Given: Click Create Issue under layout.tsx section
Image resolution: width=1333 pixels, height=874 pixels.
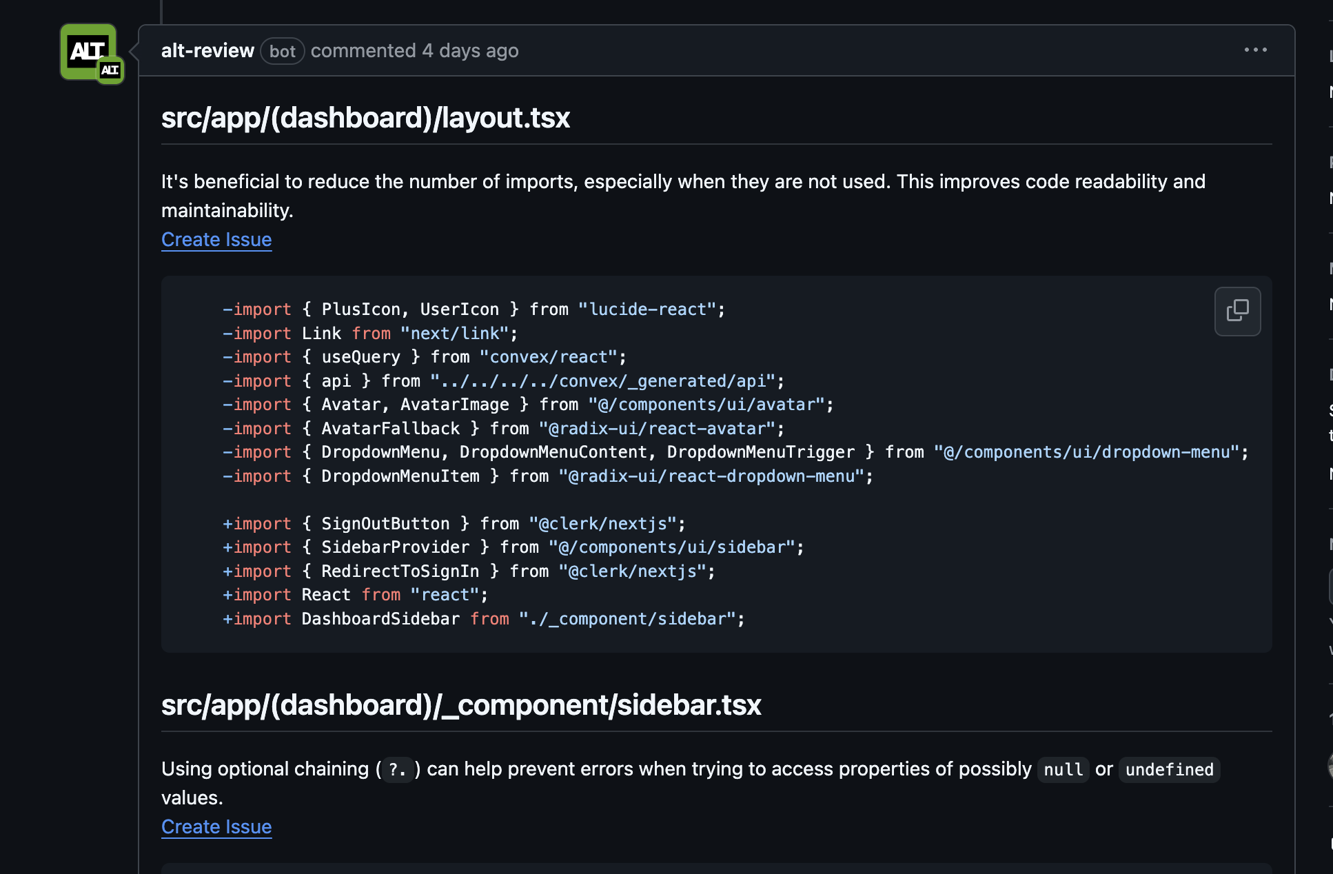Looking at the screenshot, I should click(216, 239).
